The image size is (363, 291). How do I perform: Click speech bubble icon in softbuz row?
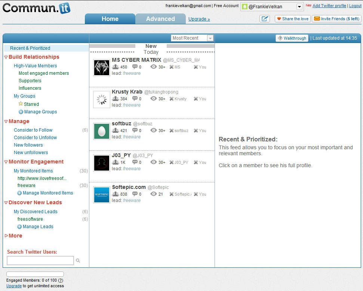click(x=135, y=130)
